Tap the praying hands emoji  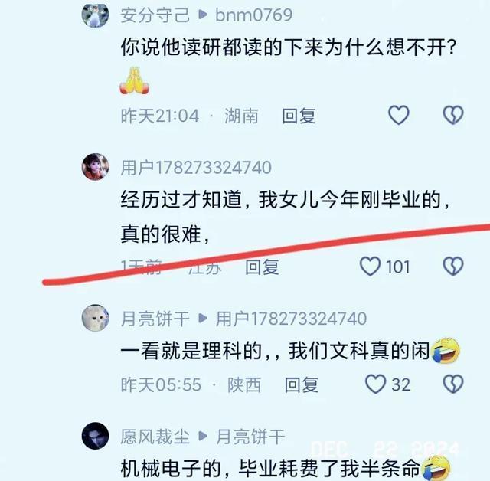tap(135, 80)
